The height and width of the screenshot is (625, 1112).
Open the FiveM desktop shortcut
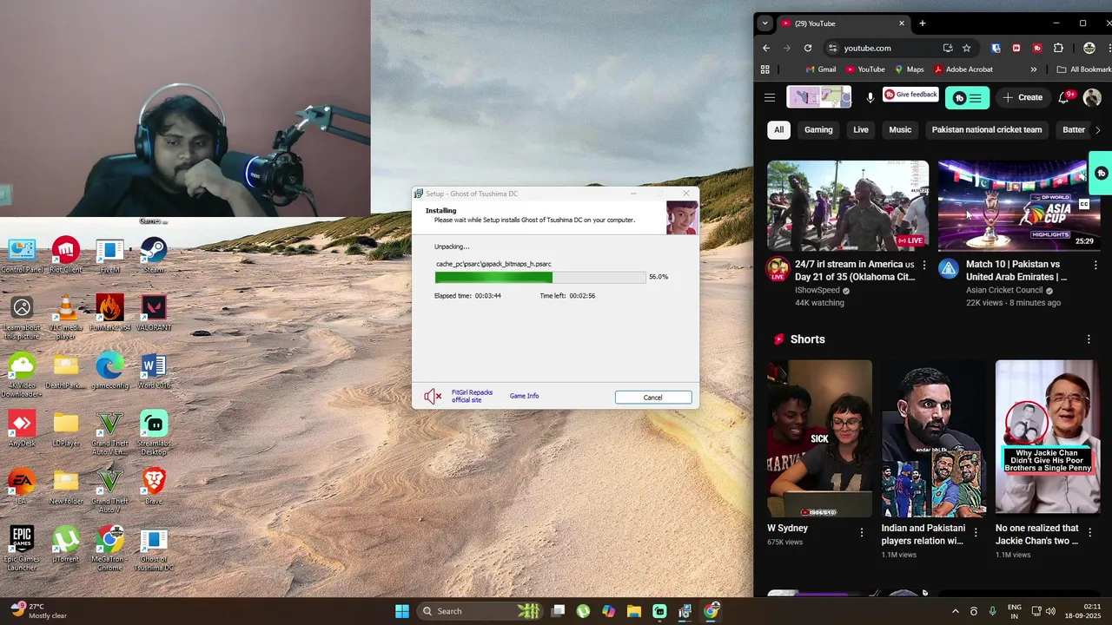pos(109,255)
